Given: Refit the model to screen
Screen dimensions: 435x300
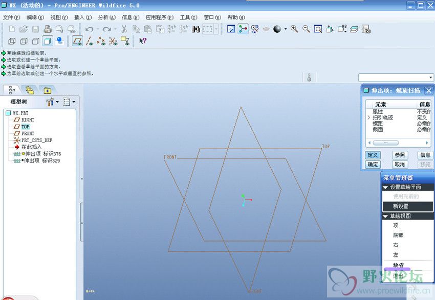Looking at the screenshot, I should (318, 29).
